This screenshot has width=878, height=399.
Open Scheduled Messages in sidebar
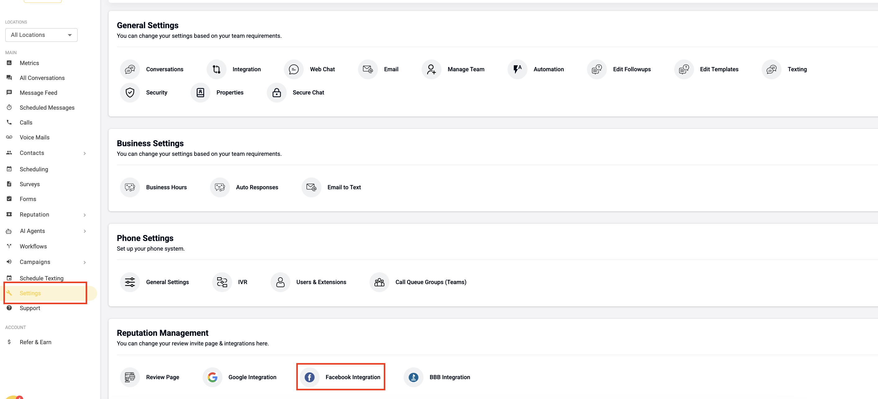47,107
